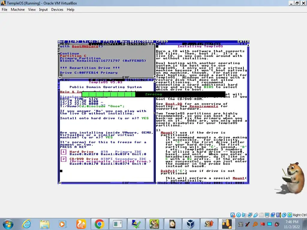Click the BootMHDZero link

click(85, 46)
